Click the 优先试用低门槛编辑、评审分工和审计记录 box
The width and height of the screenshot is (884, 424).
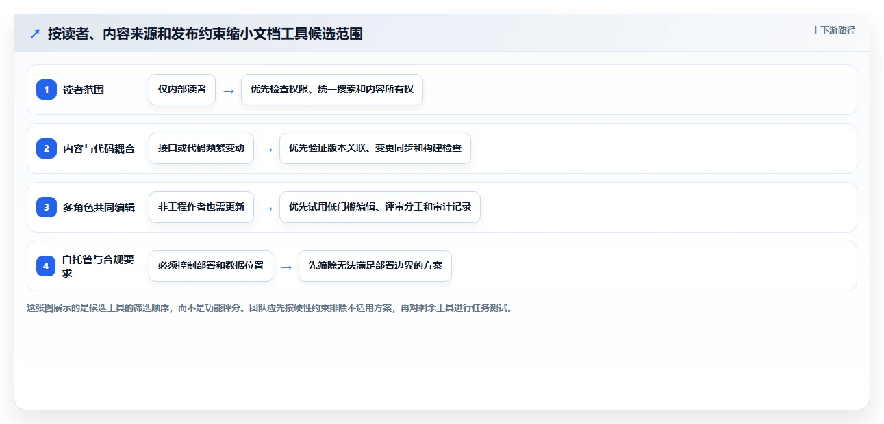(380, 207)
